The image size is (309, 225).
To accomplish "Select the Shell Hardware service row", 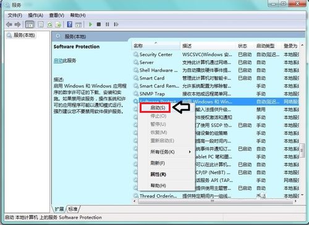I will click(216, 70).
